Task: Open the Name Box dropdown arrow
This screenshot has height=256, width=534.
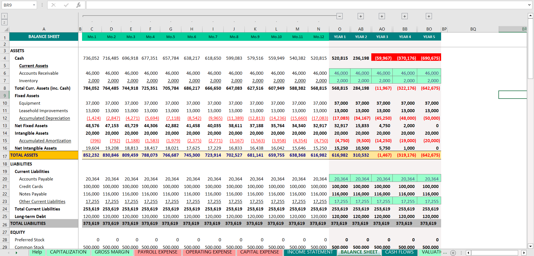Action: coord(34,5)
